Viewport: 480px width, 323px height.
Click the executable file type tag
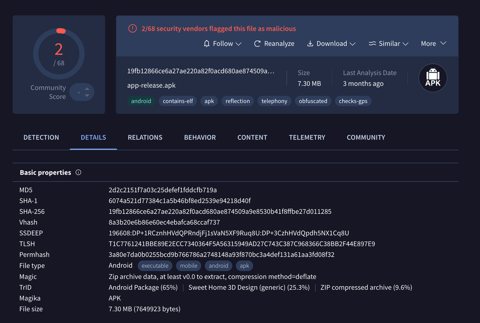[155, 266]
